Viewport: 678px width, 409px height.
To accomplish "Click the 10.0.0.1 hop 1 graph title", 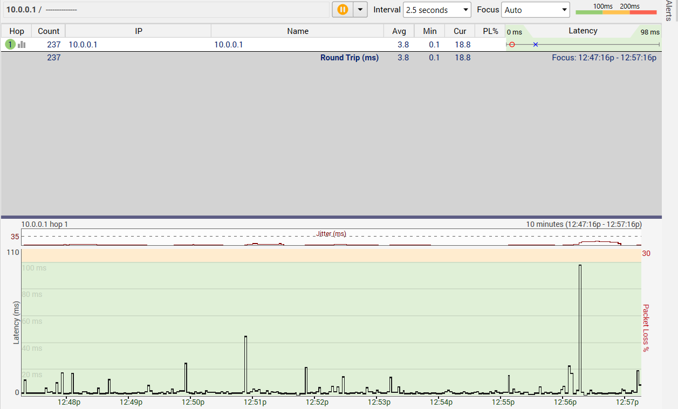I will point(45,224).
